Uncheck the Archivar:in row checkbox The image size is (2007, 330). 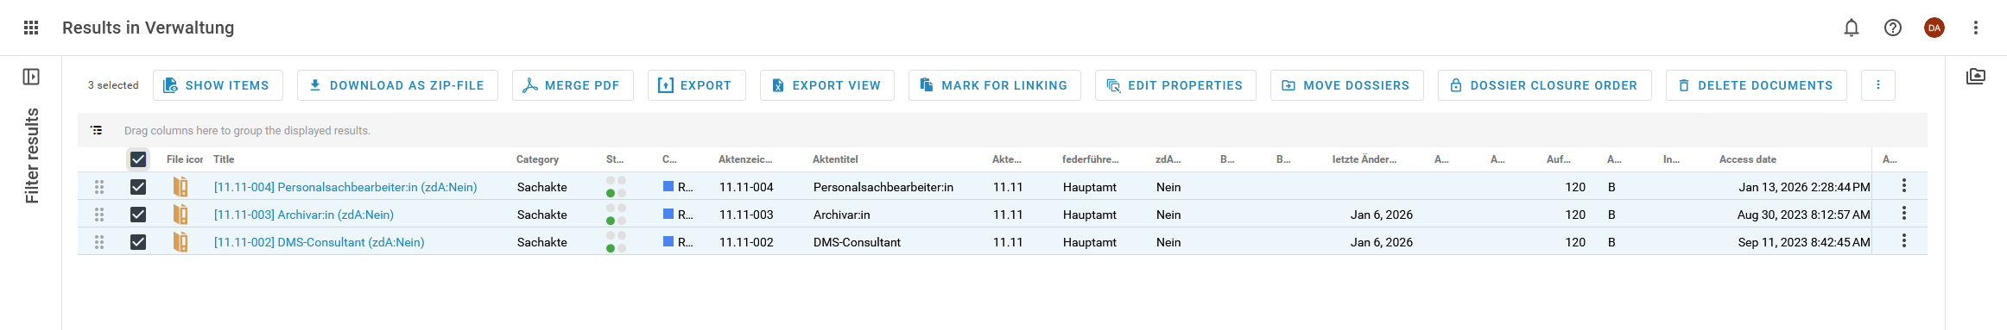pos(138,215)
